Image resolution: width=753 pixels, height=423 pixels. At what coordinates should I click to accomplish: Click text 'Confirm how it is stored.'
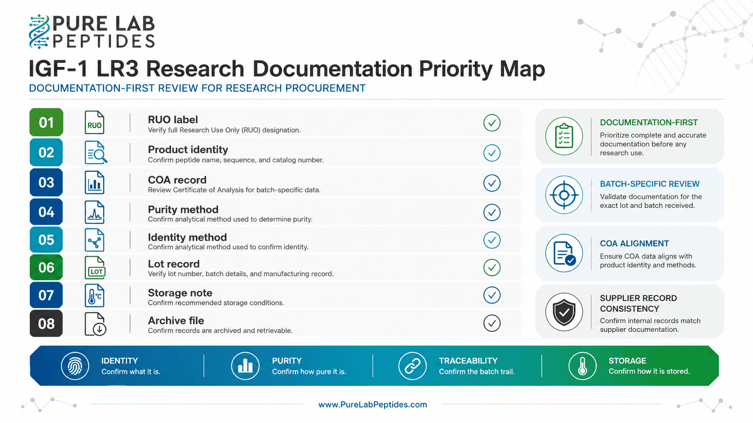click(649, 371)
